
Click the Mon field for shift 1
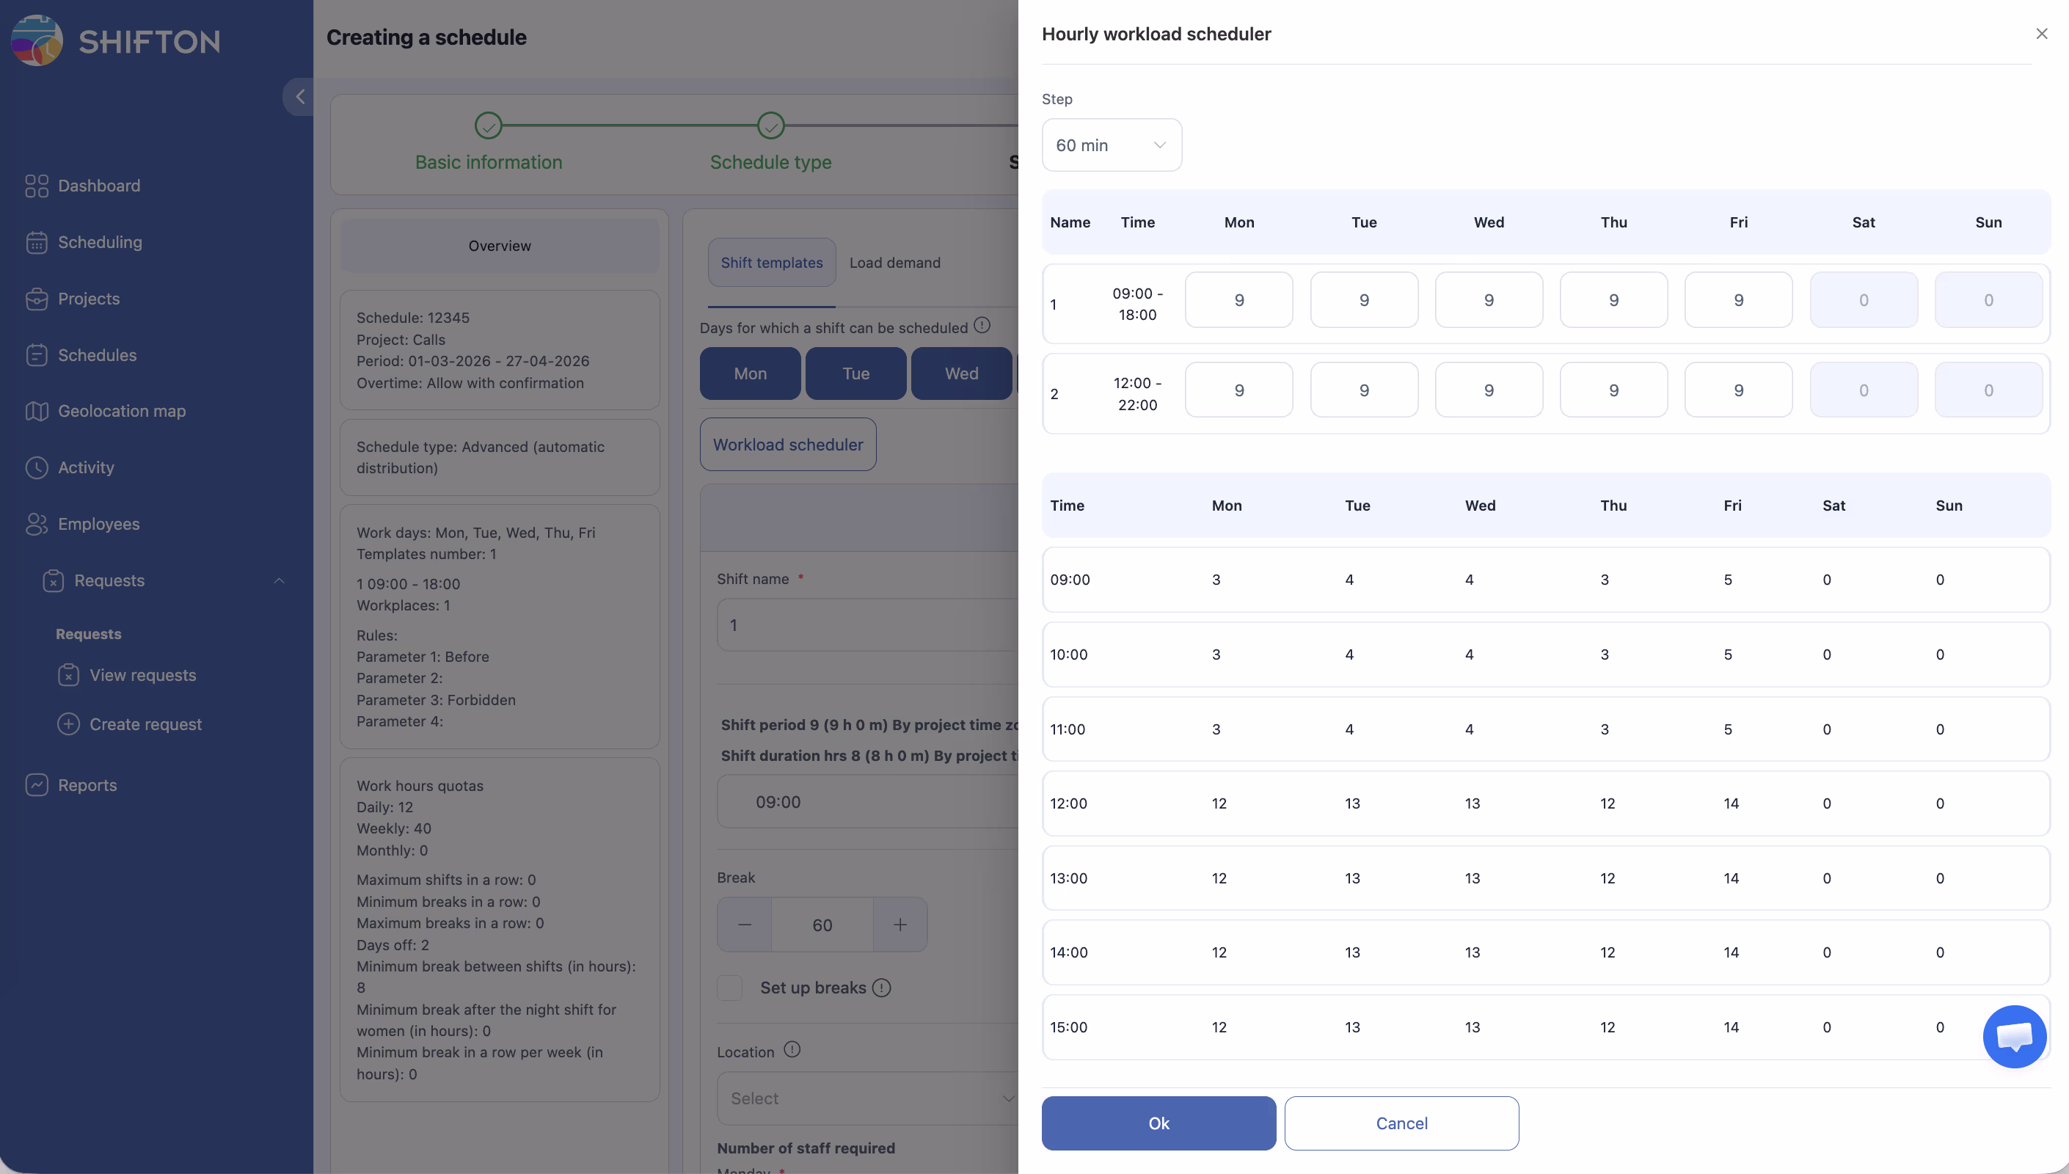tap(1238, 300)
